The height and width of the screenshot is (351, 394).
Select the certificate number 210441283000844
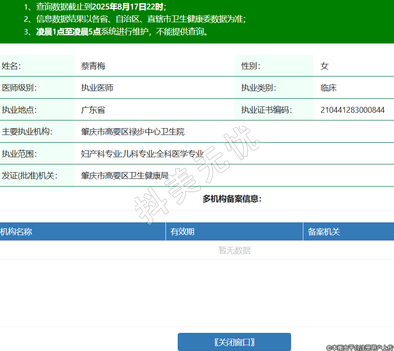click(352, 110)
